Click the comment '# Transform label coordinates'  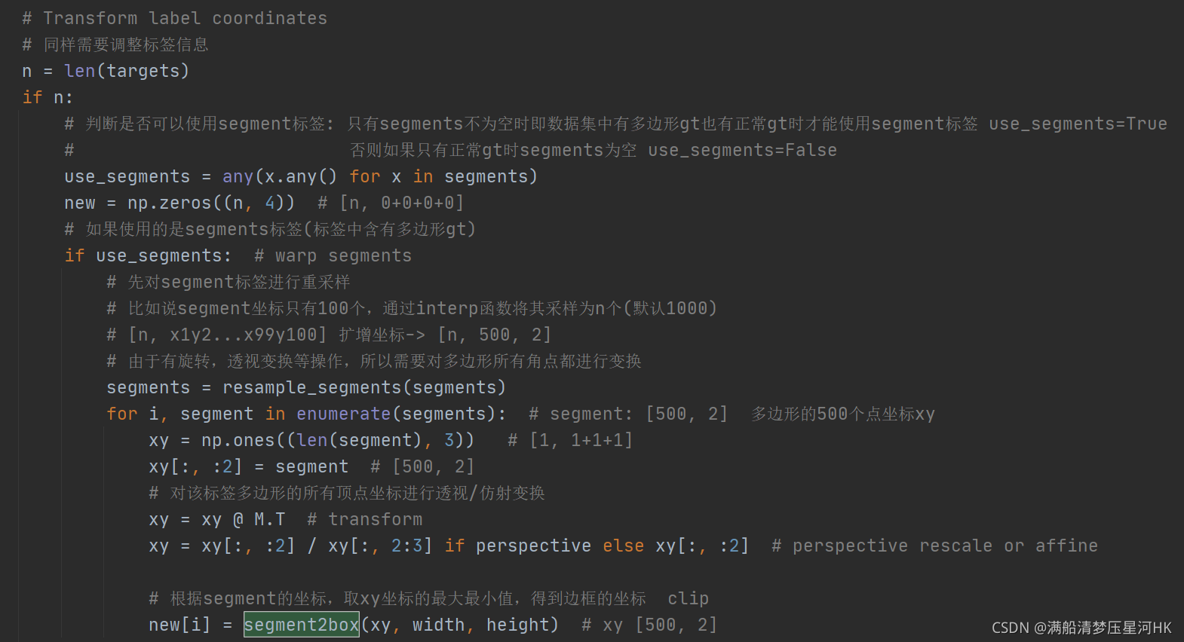tap(175, 18)
